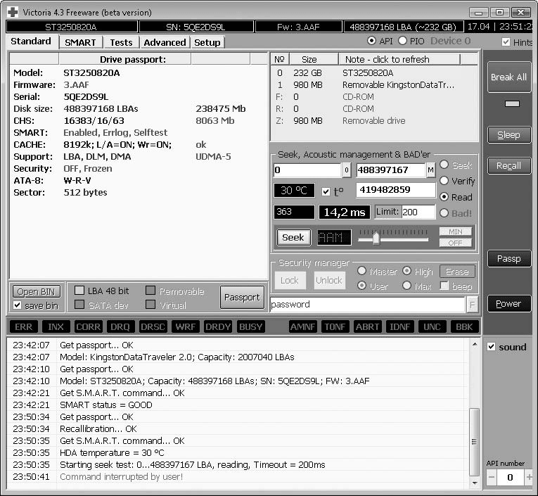
Task: Toggle the Hints checkbox
Action: 506,42
